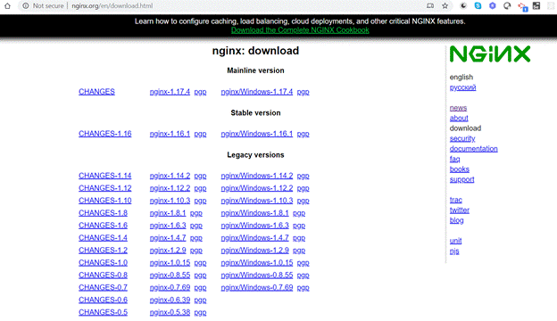This screenshot has height=321, width=557.
Task: Download nginx-0.6.39
Action: point(170,300)
